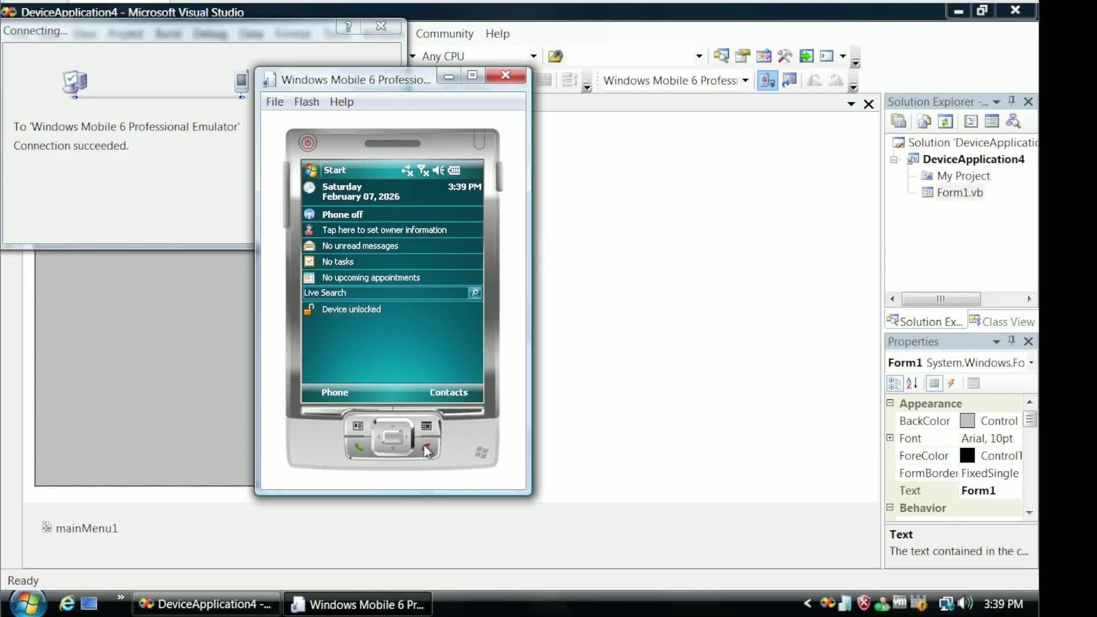Open Object Browser from toolbar icon
The width and height of the screenshot is (1097, 617).
(763, 56)
